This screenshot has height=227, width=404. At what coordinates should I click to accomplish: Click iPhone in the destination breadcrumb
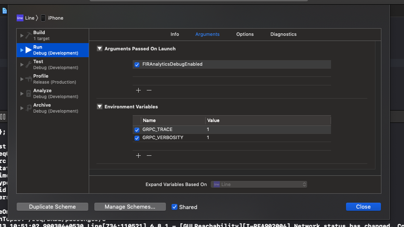[55, 18]
